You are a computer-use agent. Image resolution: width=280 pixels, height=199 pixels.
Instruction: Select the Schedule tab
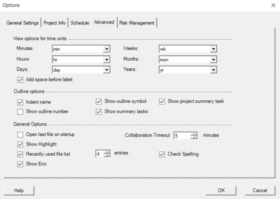80,23
